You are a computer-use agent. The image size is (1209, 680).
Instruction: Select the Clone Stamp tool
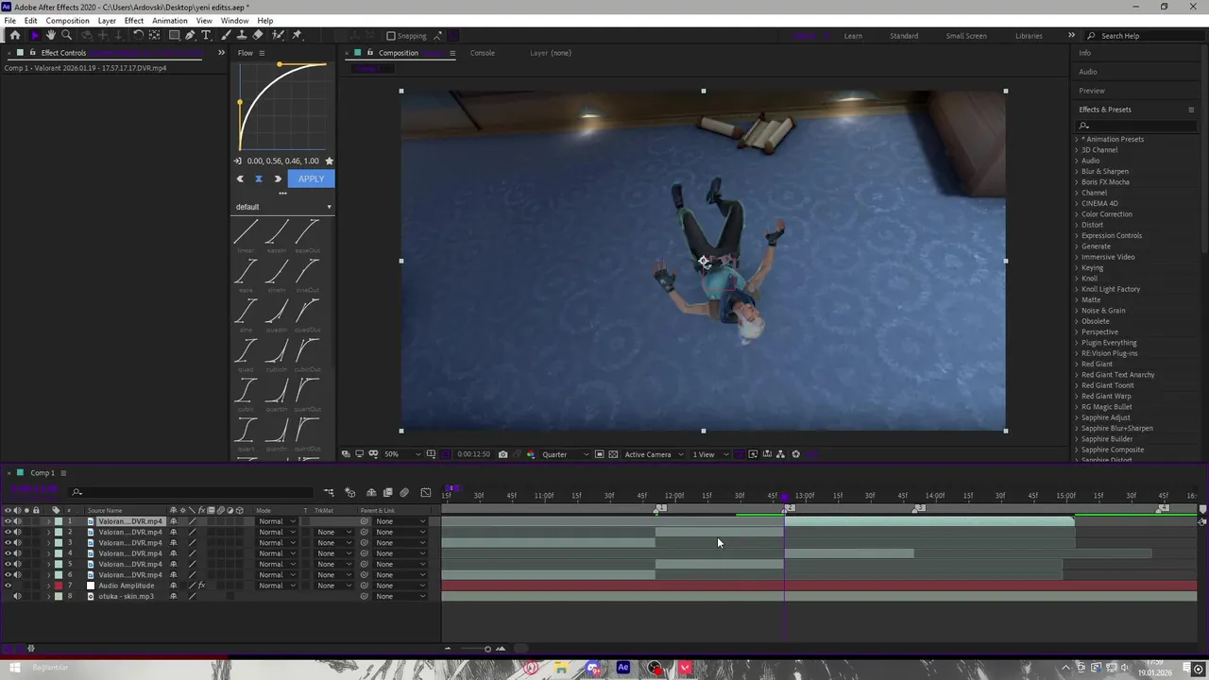click(242, 36)
